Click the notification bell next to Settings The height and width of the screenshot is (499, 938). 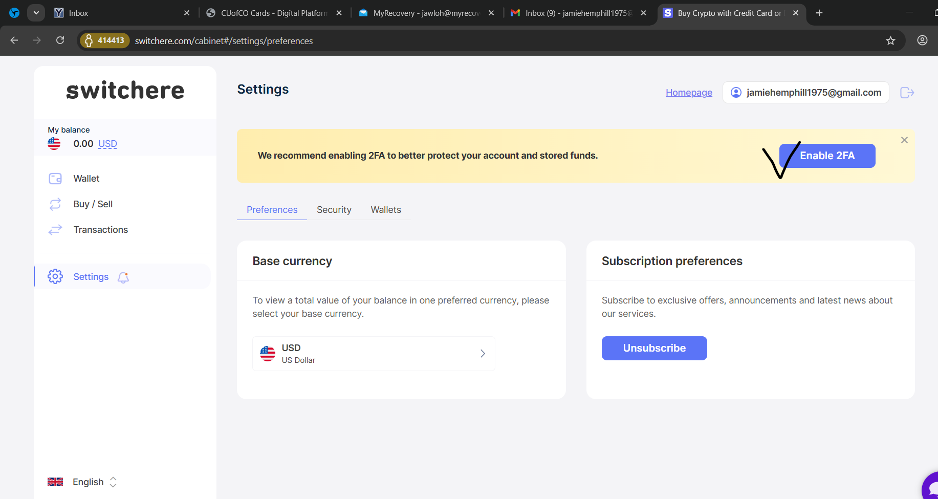123,277
